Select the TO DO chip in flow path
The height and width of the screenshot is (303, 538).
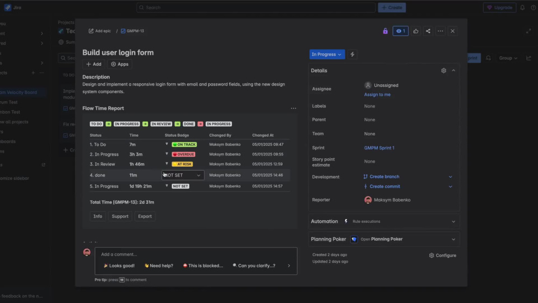pyautogui.click(x=96, y=124)
